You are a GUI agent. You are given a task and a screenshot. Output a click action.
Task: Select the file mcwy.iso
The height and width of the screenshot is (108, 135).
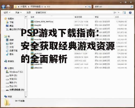[x=38, y=39]
